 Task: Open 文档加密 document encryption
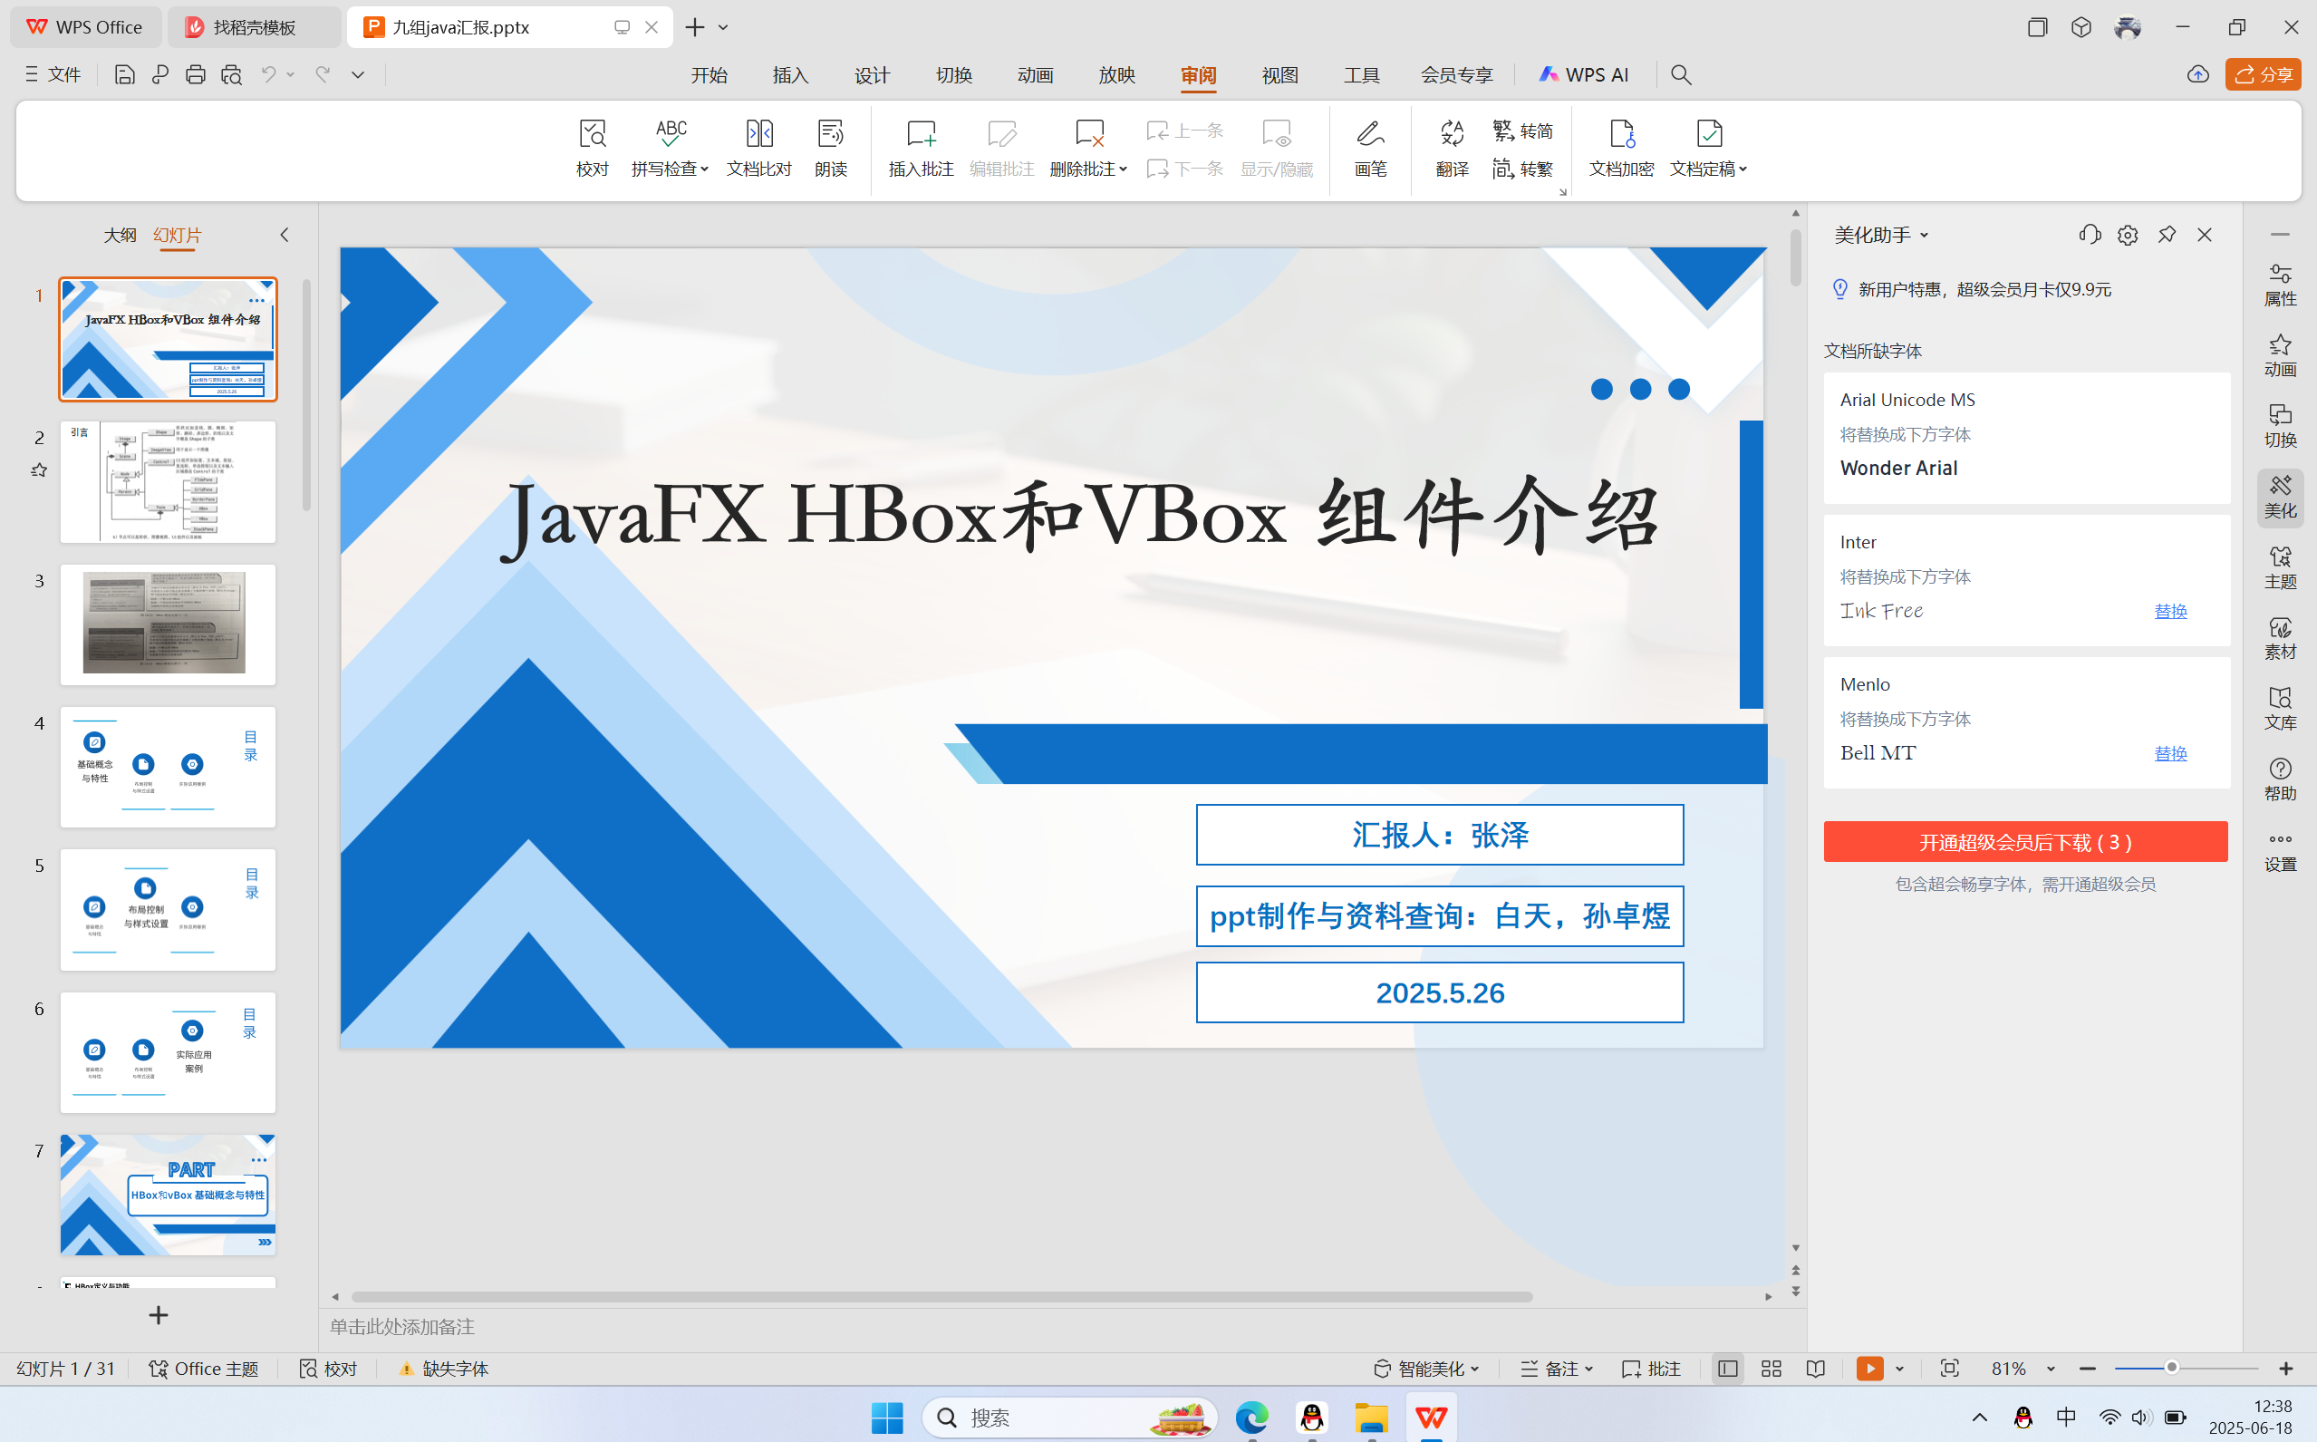(x=1621, y=146)
